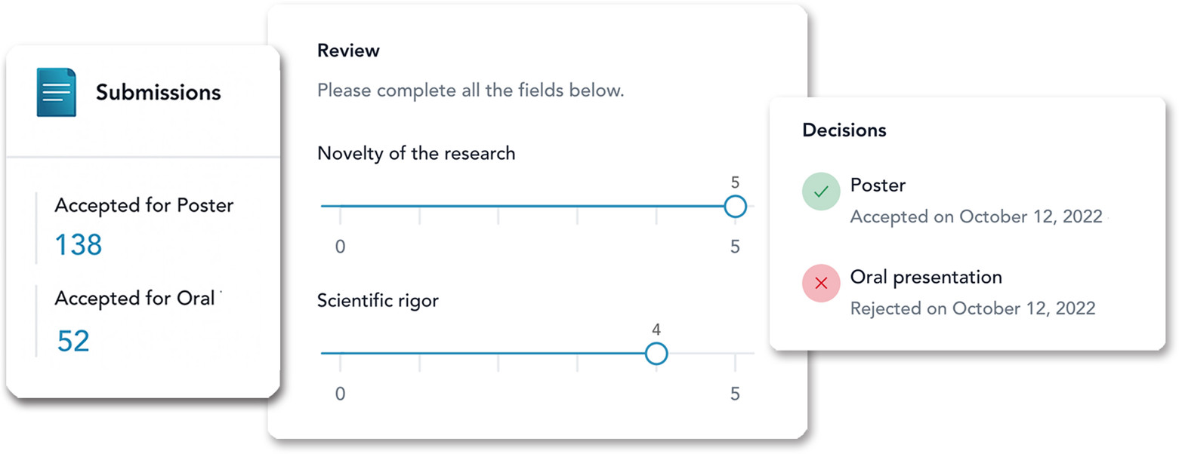This screenshot has width=1179, height=454.
Task: Click the Accepted for Poster label
Action: pos(144,206)
